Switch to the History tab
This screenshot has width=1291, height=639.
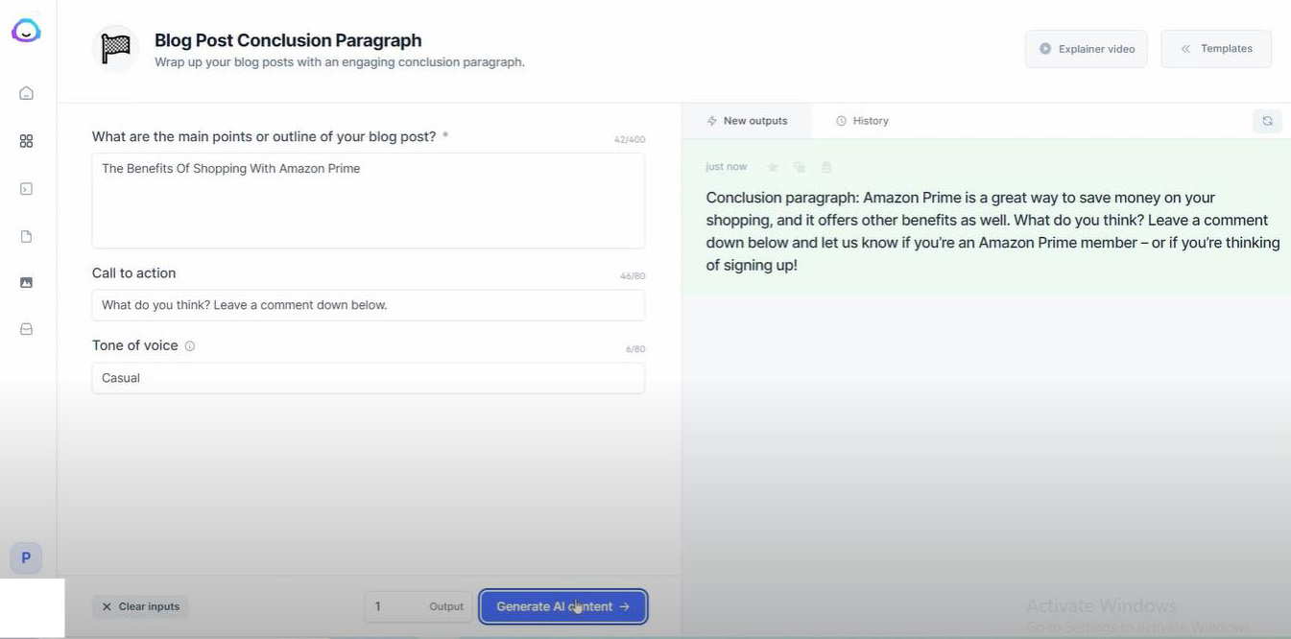(x=862, y=121)
